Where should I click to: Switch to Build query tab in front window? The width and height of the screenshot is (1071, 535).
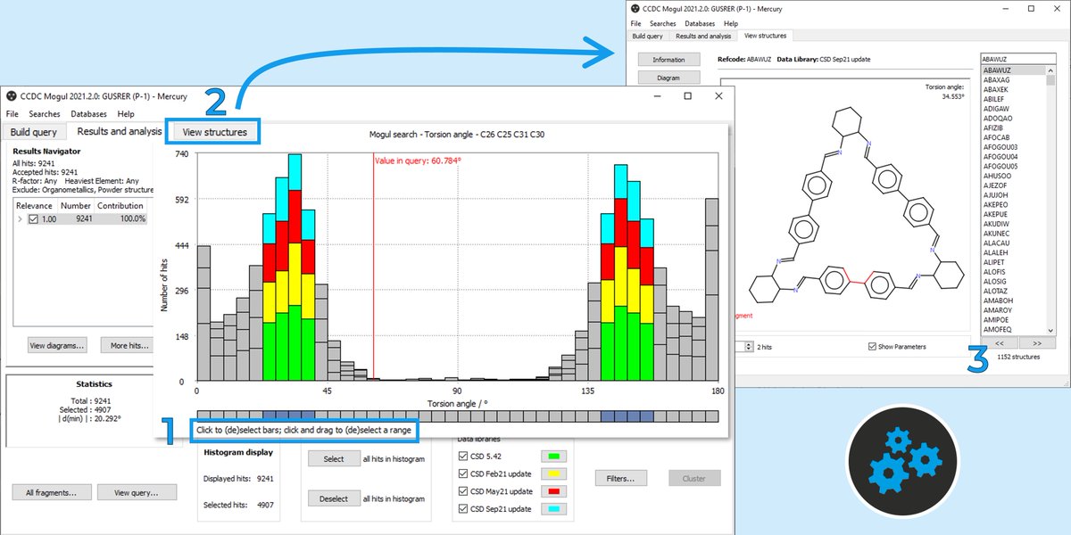[34, 132]
